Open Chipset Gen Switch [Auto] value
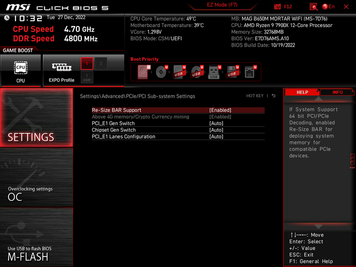 pyautogui.click(x=216, y=130)
